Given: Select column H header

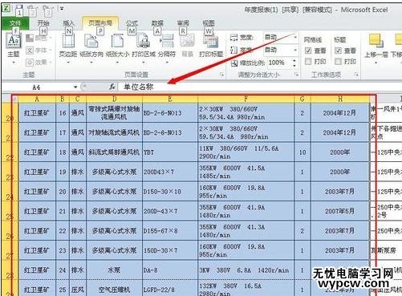Looking at the screenshot, I should (x=339, y=99).
